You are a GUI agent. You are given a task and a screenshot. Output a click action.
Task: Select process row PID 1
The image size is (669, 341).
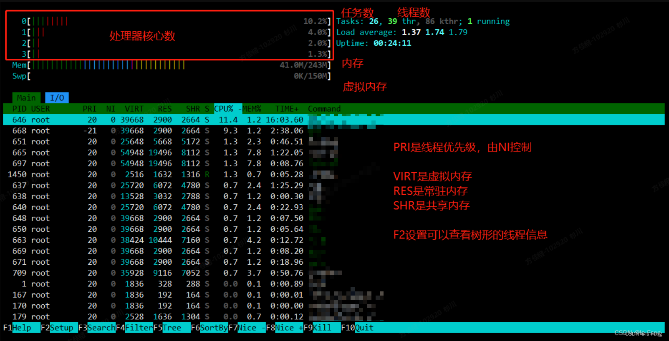pos(334,284)
